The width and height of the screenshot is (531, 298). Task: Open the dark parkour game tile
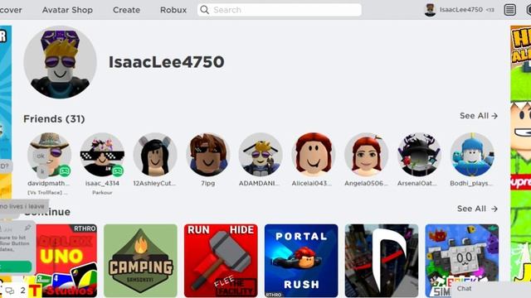[x=382, y=261]
